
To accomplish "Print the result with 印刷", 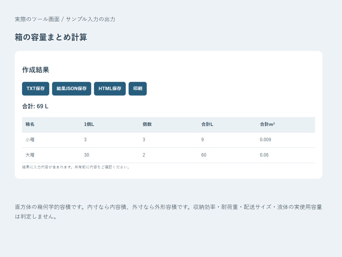I will (138, 88).
